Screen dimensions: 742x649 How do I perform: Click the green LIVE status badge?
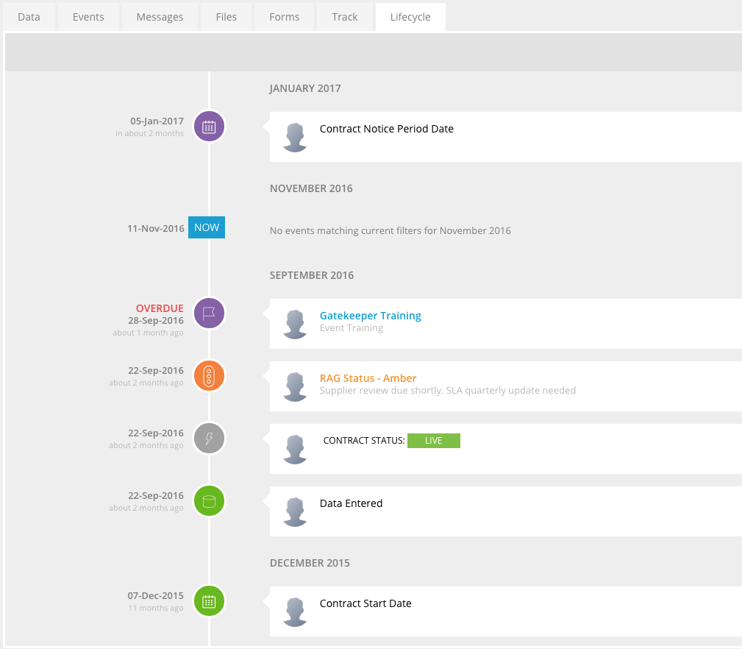(x=433, y=441)
